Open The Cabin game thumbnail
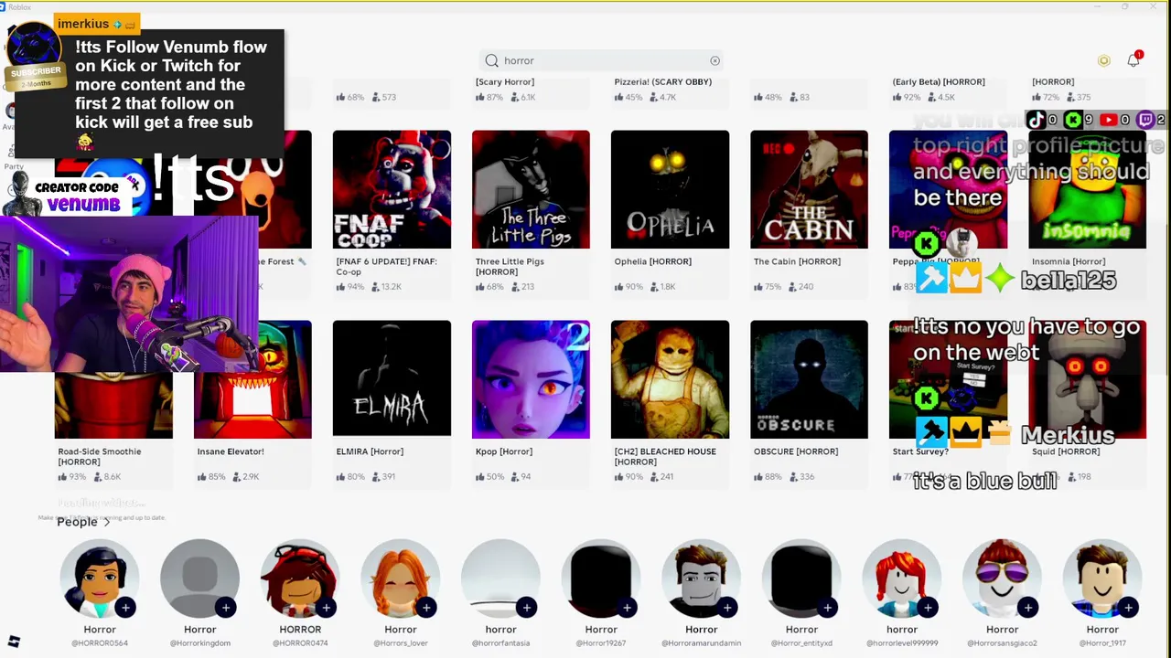1171x658 pixels. pyautogui.click(x=809, y=189)
